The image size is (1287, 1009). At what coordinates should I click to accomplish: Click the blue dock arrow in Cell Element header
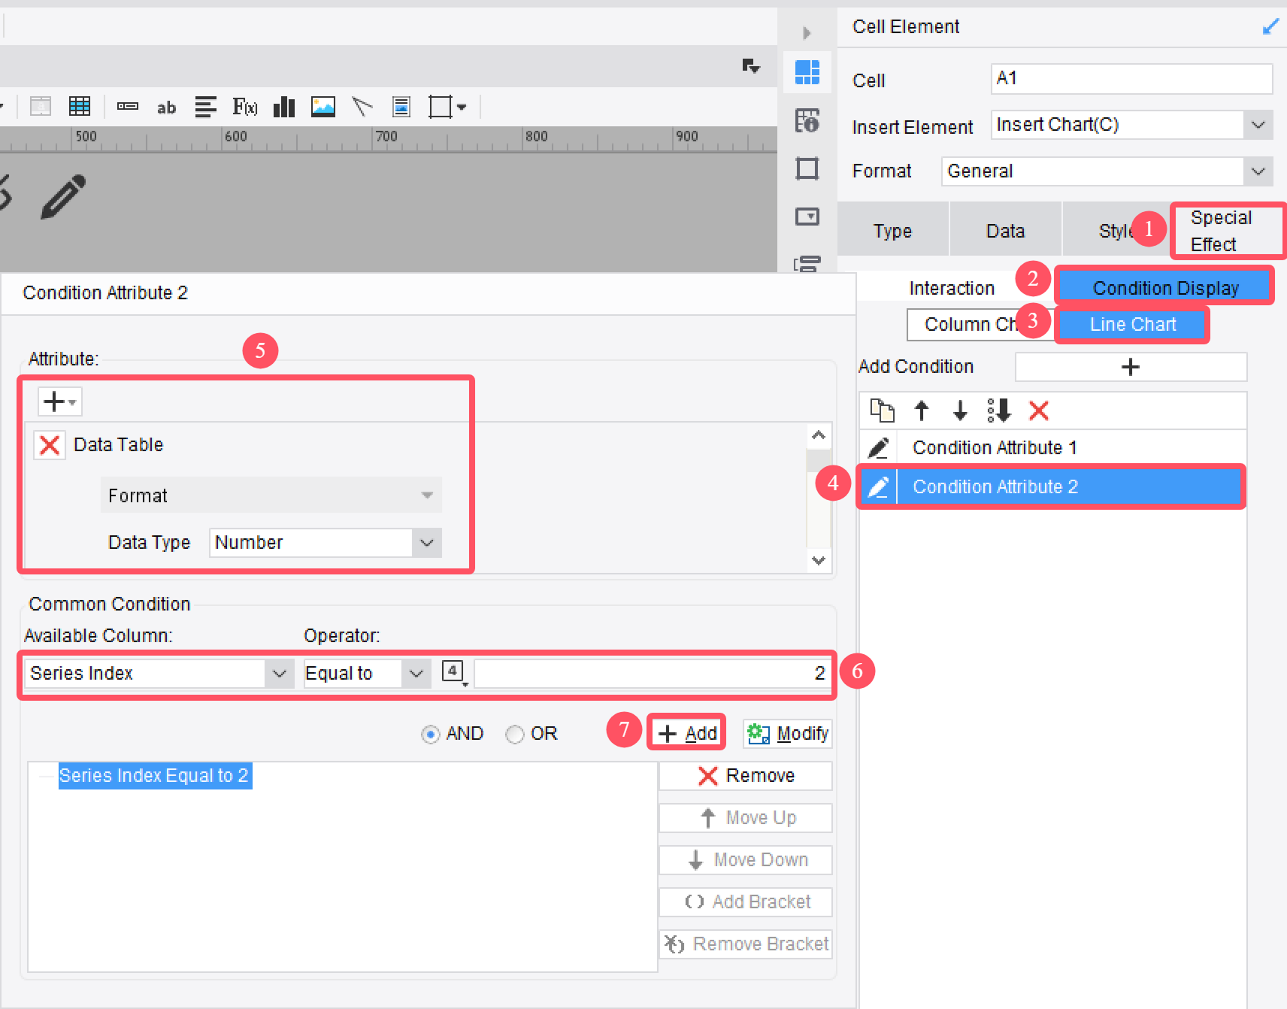[x=1270, y=27]
